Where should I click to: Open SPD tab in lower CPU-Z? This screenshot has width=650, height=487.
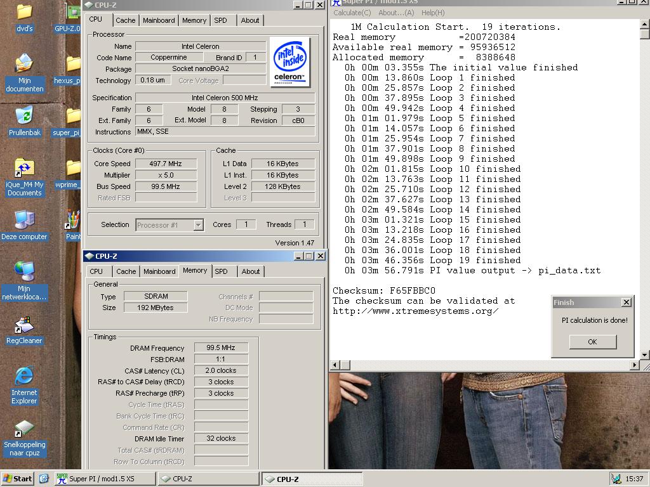[222, 271]
